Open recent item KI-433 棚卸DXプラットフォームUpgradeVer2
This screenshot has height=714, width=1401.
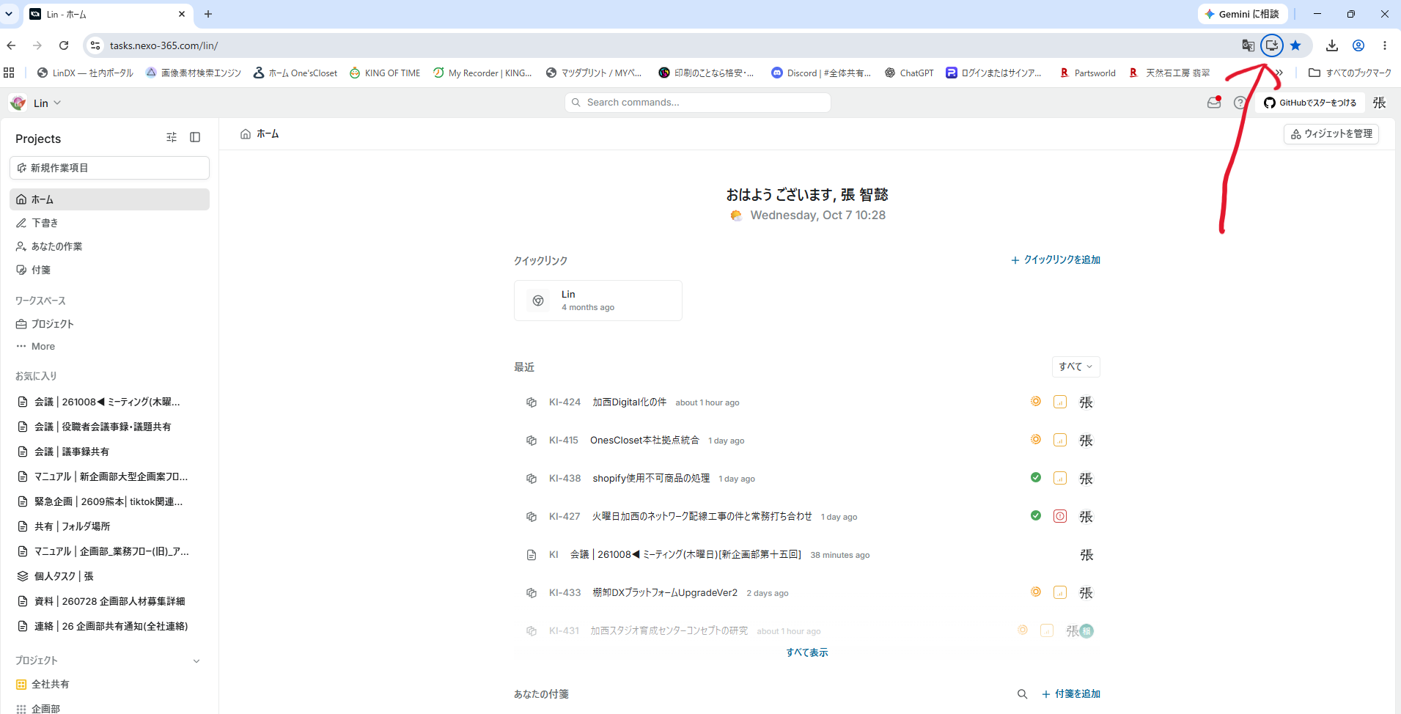coord(806,592)
